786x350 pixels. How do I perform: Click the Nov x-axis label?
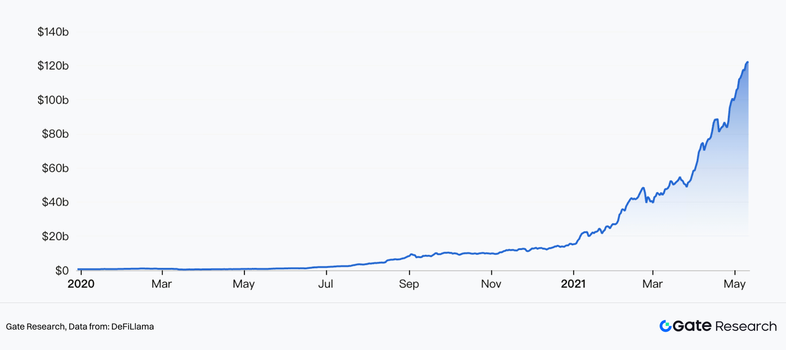coord(491,284)
